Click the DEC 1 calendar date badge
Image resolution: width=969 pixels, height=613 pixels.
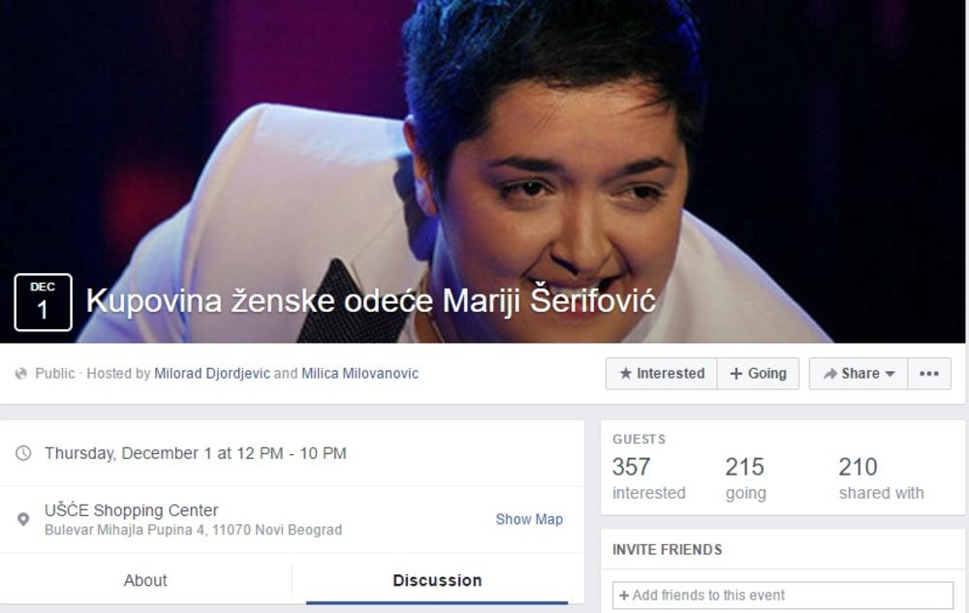[43, 302]
